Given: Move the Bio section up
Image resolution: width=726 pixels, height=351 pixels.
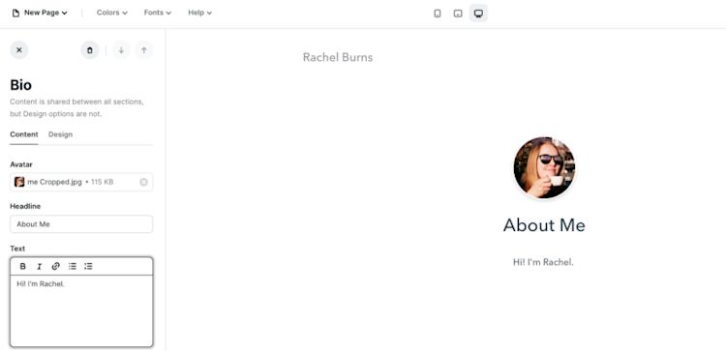Looking at the screenshot, I should [144, 50].
